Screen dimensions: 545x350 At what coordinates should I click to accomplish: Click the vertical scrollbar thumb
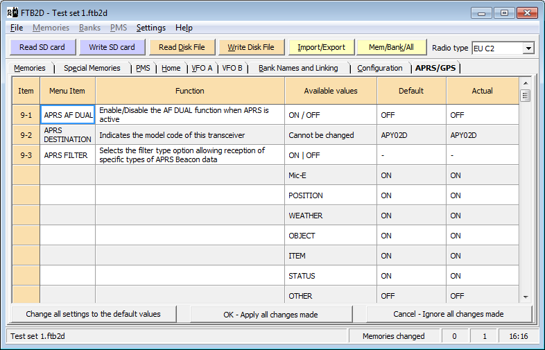point(526,96)
